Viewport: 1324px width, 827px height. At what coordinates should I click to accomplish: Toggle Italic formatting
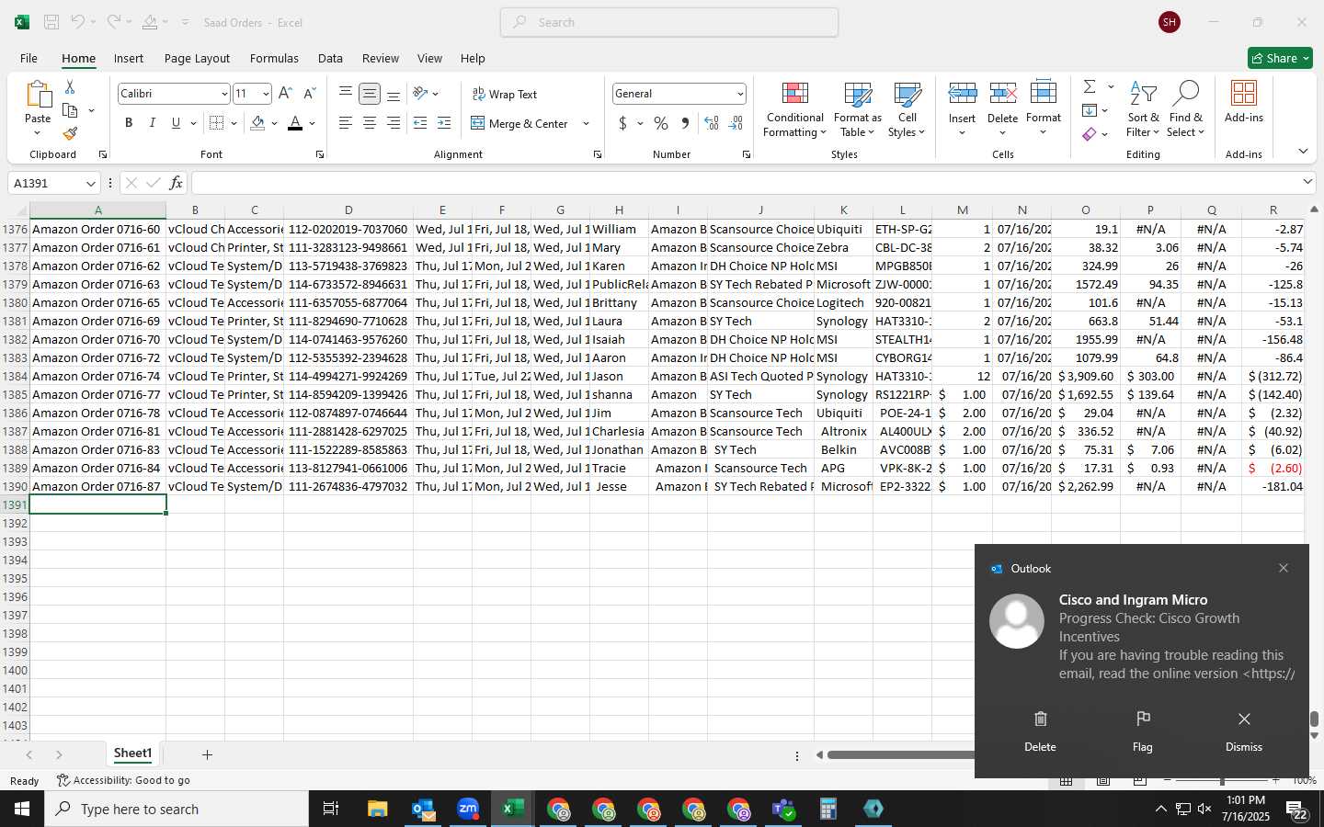pos(153,123)
